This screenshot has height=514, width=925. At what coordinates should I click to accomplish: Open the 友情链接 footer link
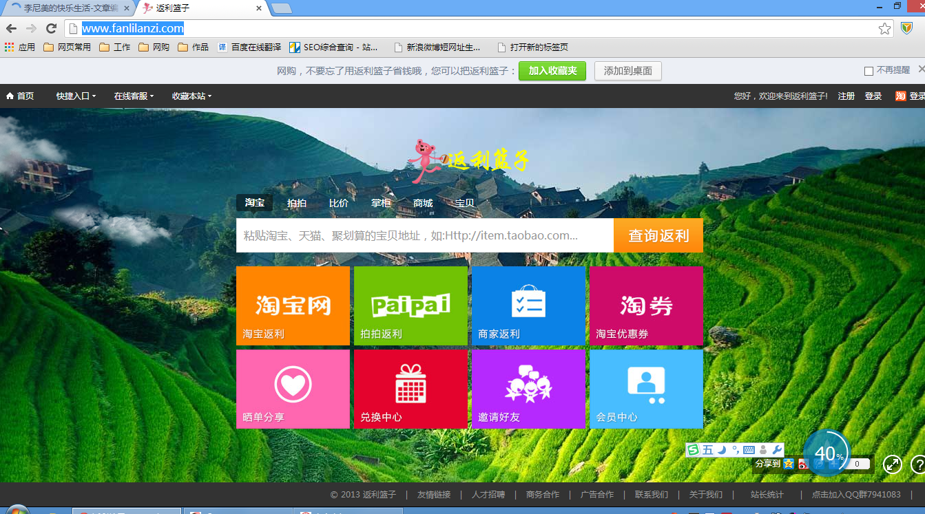click(x=434, y=495)
